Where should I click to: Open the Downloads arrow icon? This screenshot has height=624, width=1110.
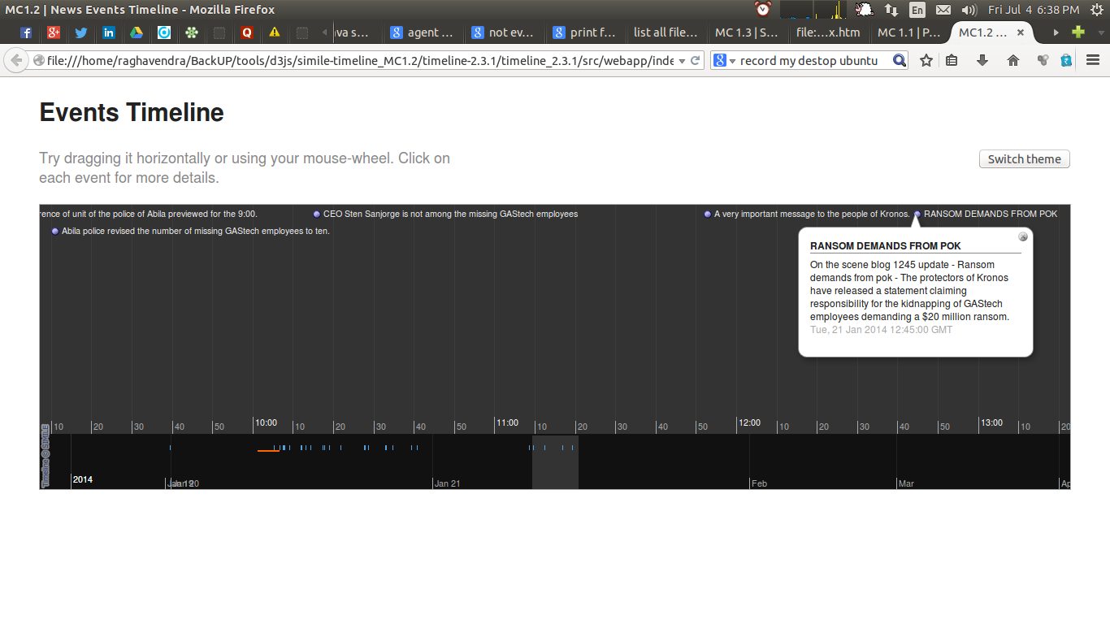pyautogui.click(x=982, y=60)
